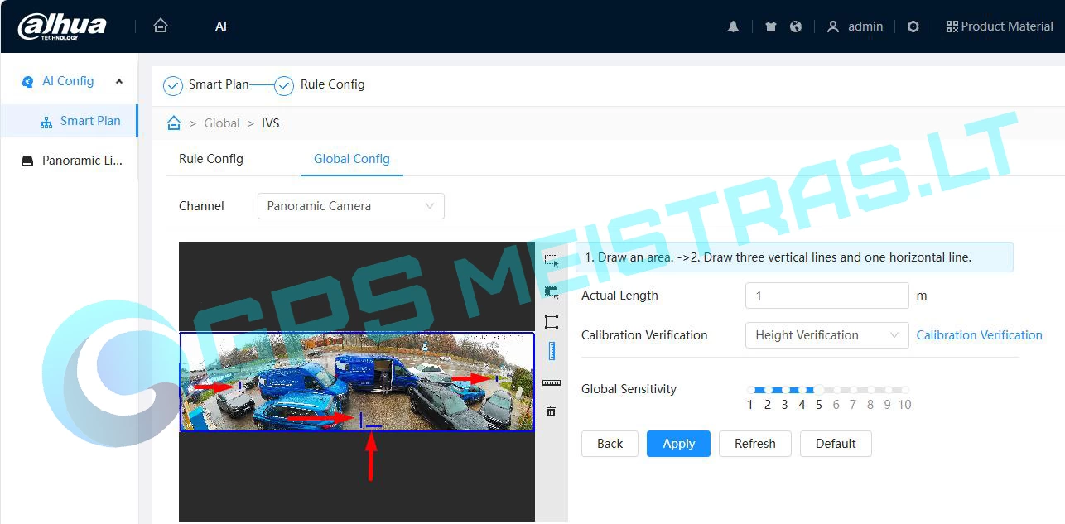
Task: Open the Channel Panoramic Camera dropdown
Action: click(x=351, y=206)
